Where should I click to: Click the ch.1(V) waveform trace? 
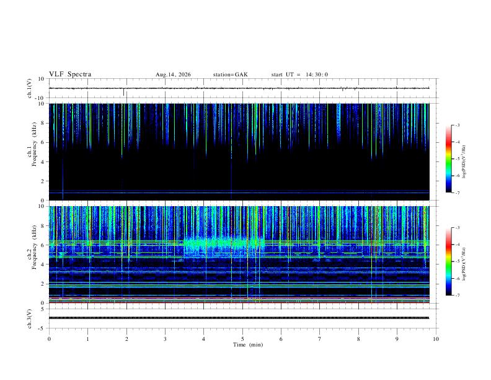[239, 88]
